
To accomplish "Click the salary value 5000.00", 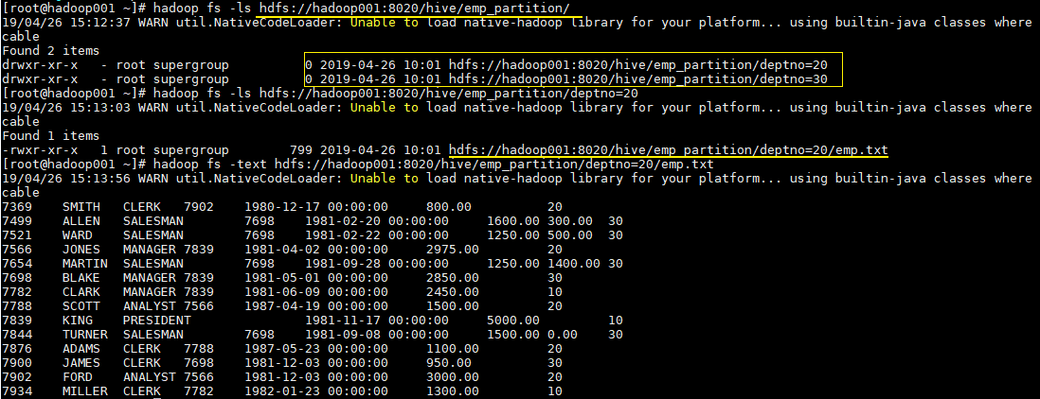I will coord(512,320).
